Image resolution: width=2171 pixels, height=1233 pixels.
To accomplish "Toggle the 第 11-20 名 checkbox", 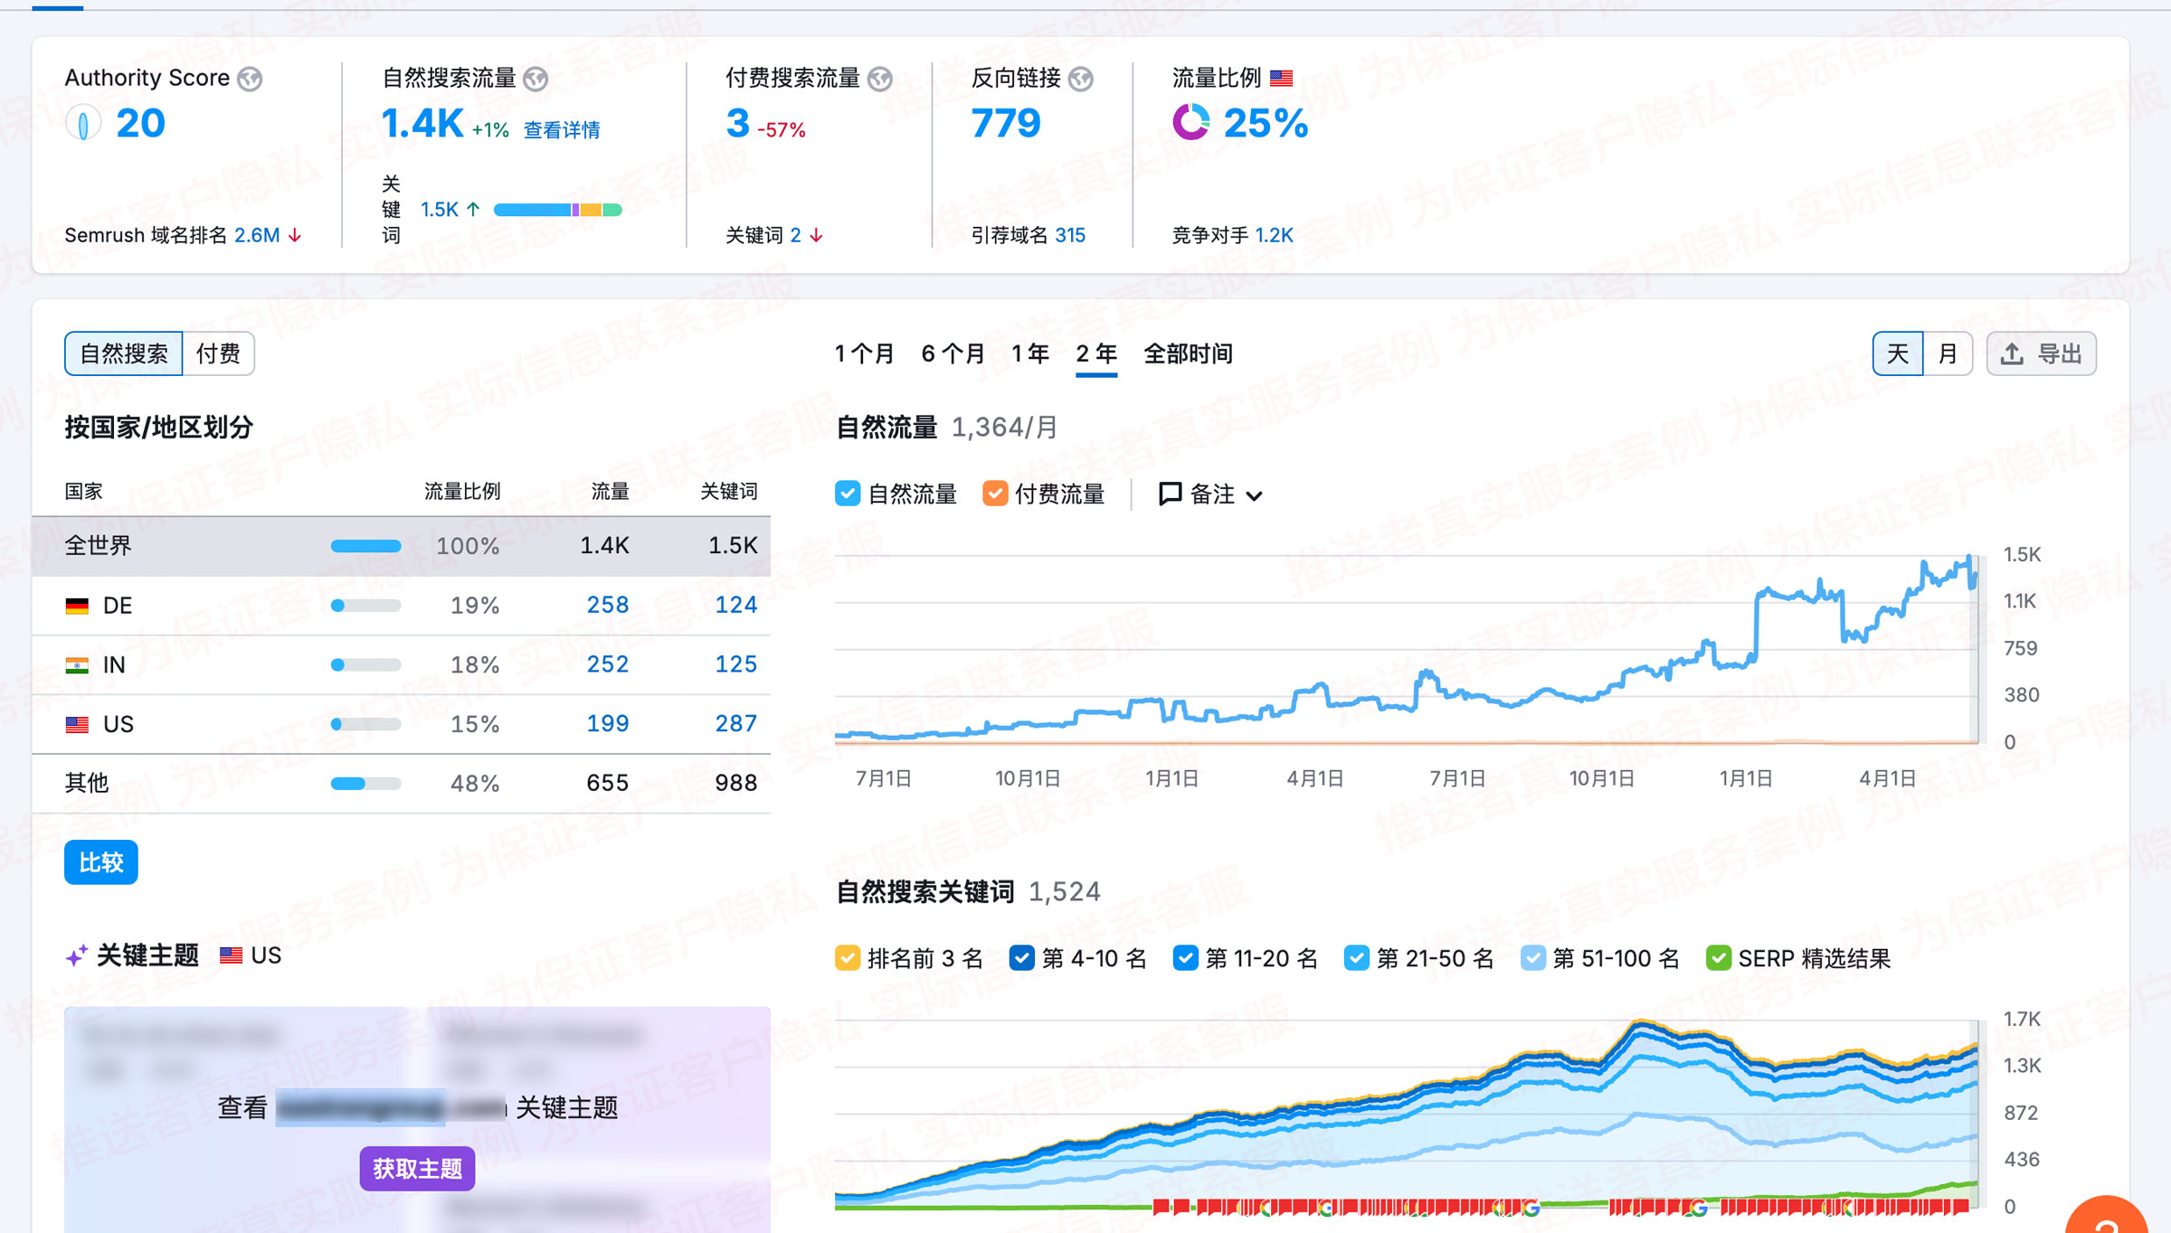I will [x=1185, y=958].
